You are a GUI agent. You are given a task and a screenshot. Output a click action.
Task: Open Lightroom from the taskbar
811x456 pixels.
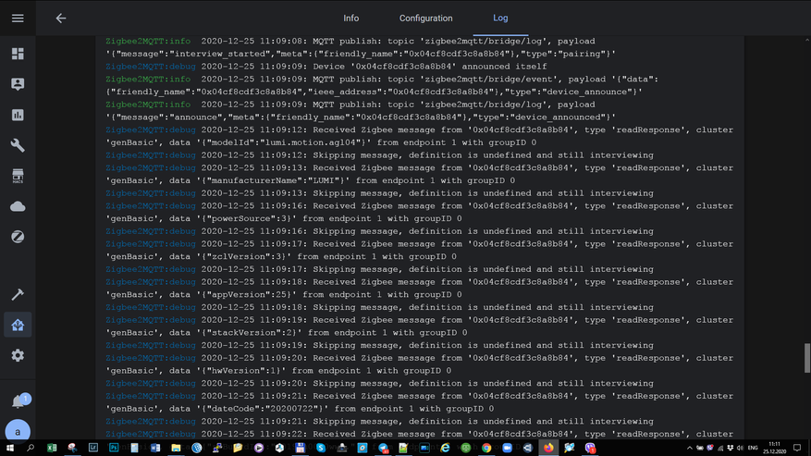click(x=93, y=448)
